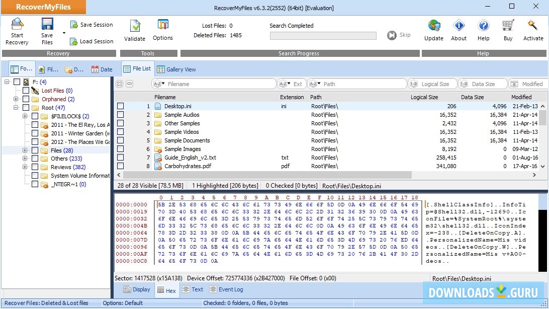Open the Validate tool
549x309 pixels.
click(135, 26)
